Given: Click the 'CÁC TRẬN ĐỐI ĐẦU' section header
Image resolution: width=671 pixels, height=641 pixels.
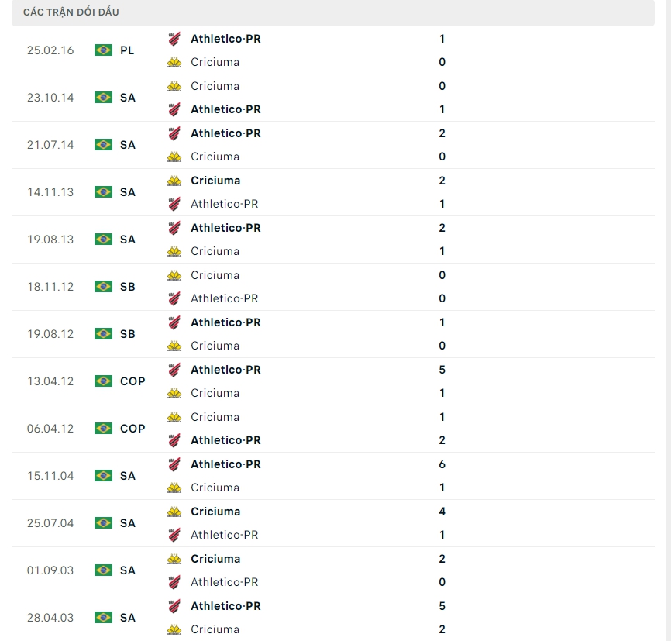Looking at the screenshot, I should pos(71,12).
